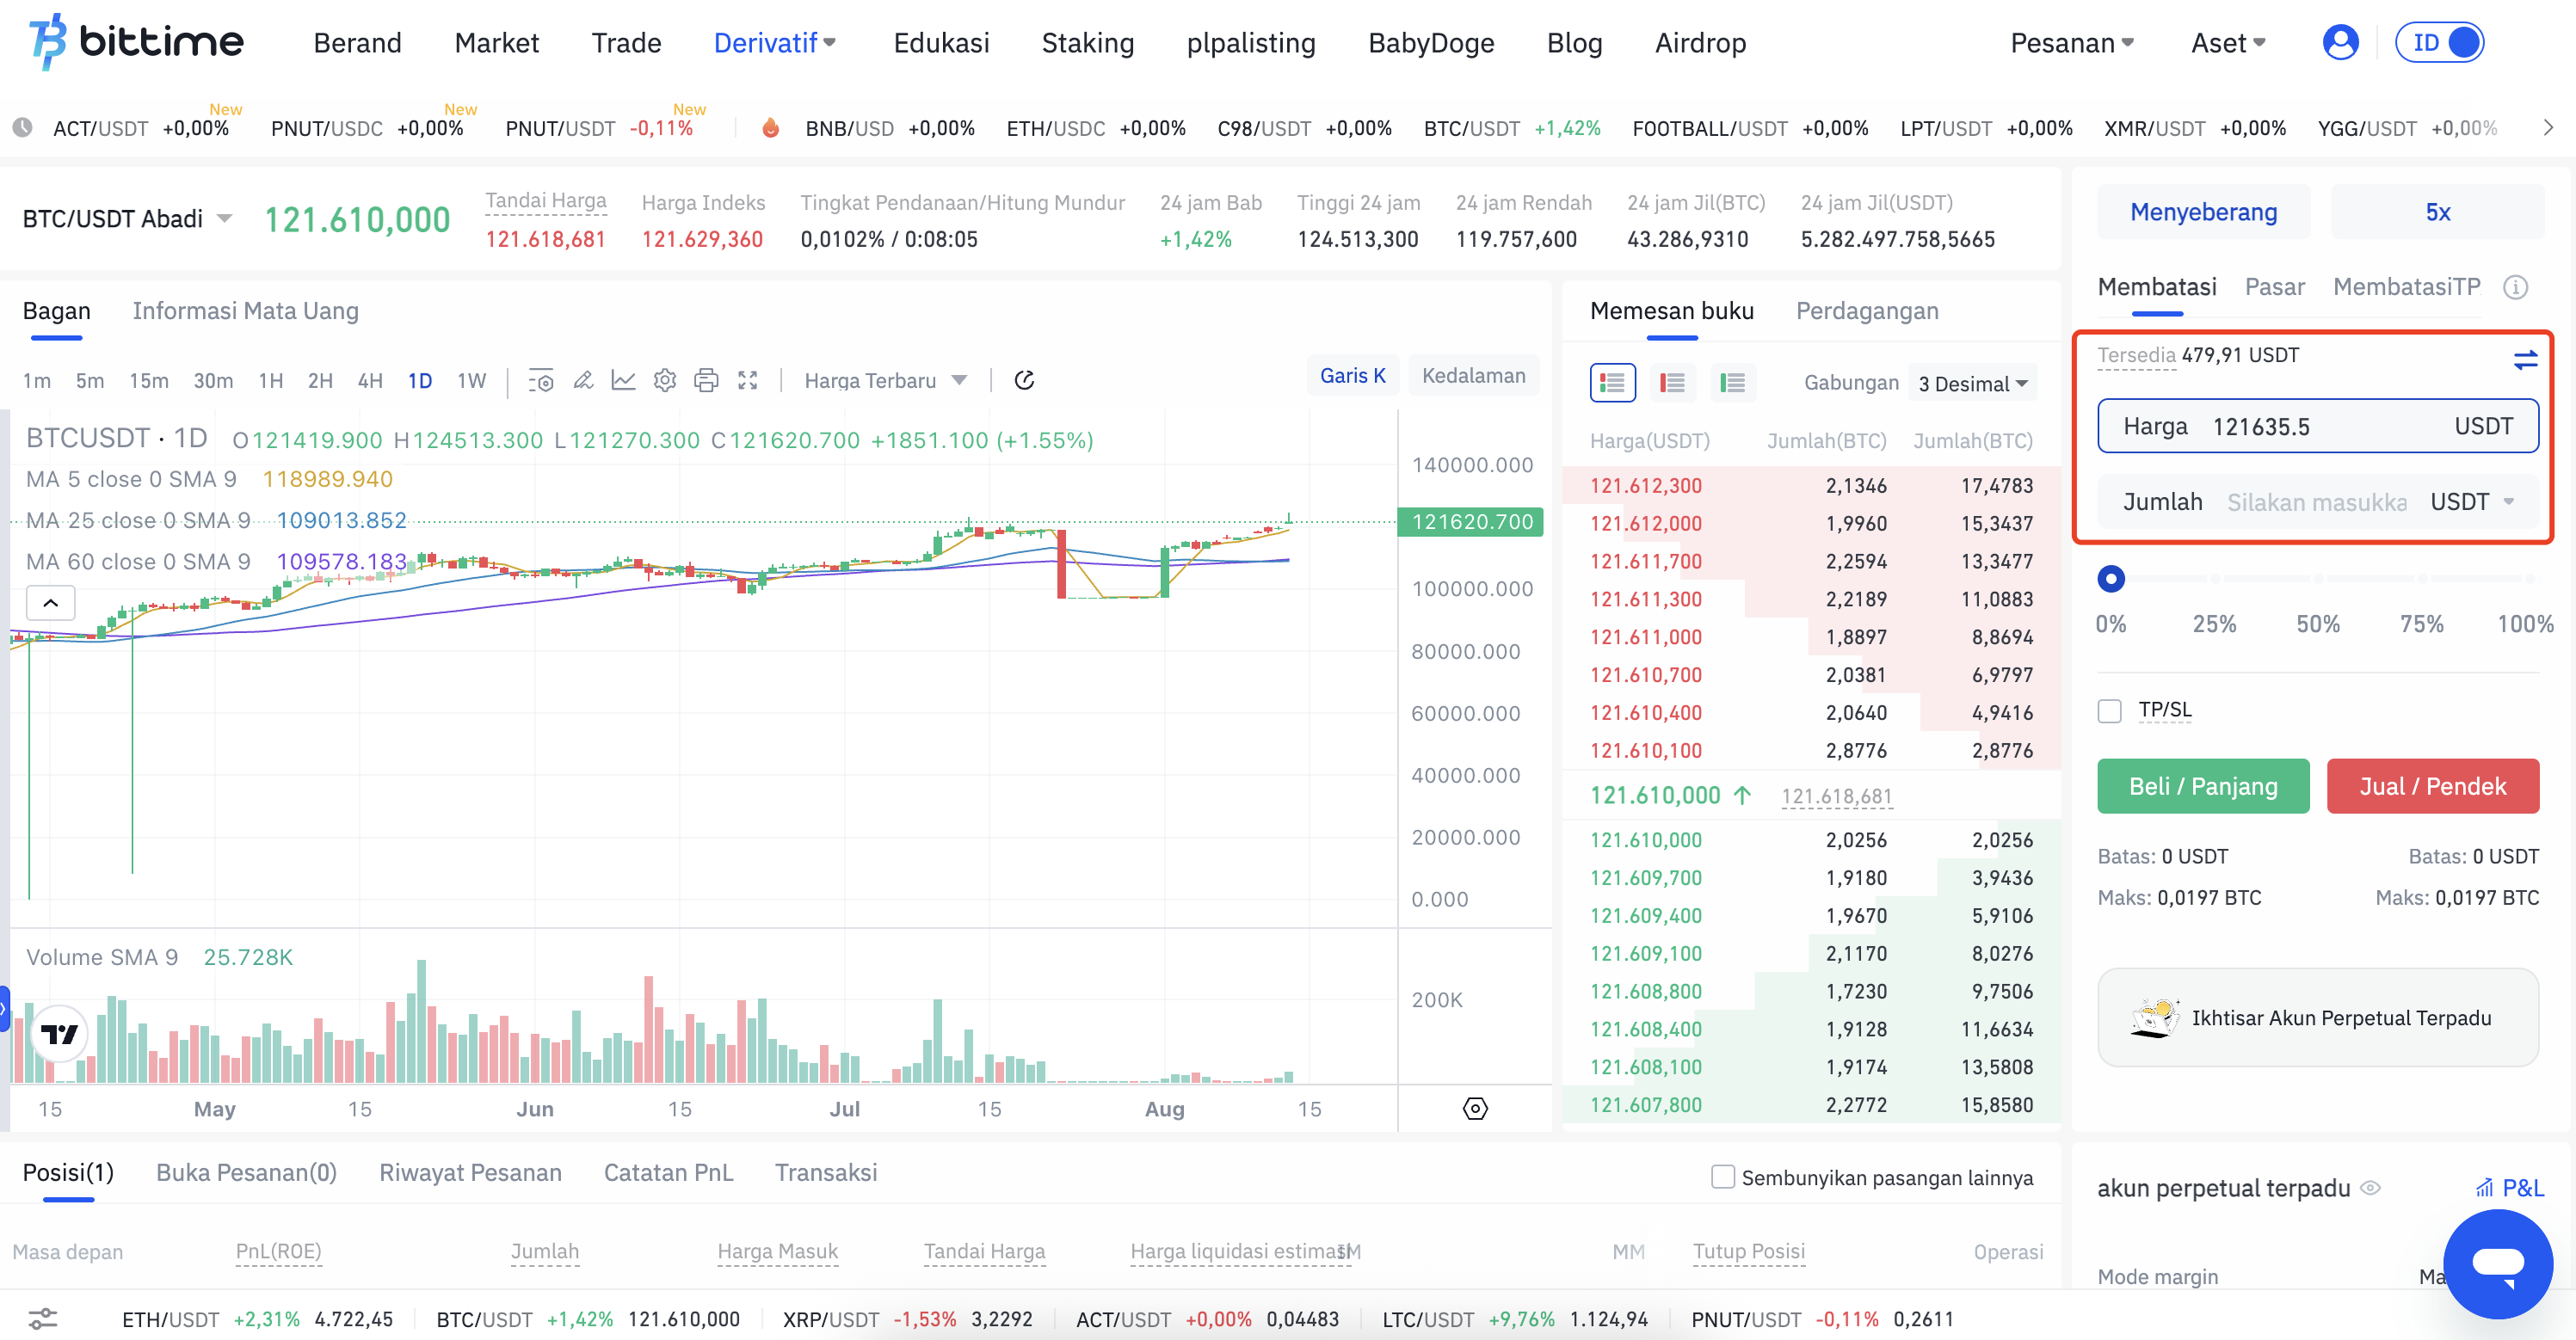Open the user profile icon
The width and height of the screenshot is (2576, 1340).
[x=2339, y=43]
